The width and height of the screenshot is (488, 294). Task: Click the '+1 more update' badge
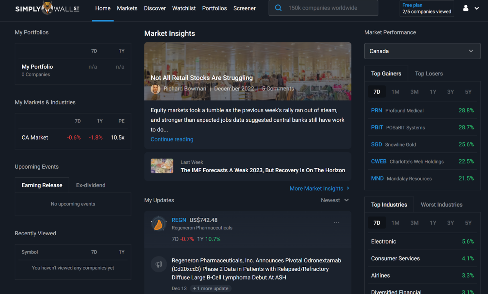(x=211, y=288)
